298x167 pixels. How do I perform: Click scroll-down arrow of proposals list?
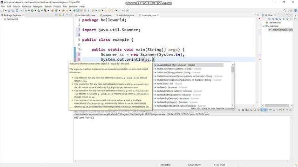[x=233, y=105]
